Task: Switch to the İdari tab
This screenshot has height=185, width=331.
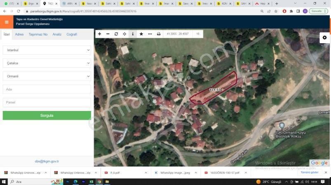Action: coord(7,34)
